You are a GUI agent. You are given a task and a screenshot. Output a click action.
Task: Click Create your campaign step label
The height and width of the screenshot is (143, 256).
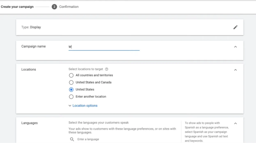[17, 7]
